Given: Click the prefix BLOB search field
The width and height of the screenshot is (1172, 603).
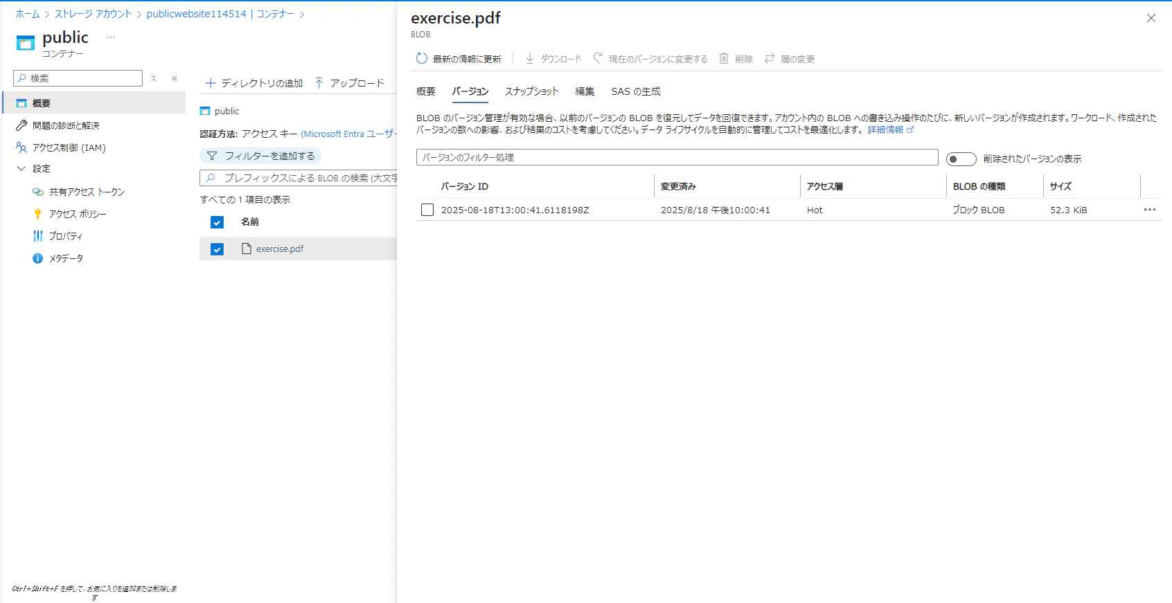Looking at the screenshot, I should (298, 178).
